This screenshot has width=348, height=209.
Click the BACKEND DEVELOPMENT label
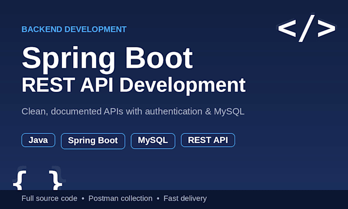click(x=74, y=29)
